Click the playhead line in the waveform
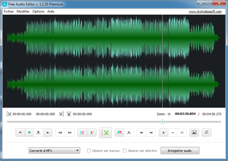The image size is (228, 161). click(162, 61)
